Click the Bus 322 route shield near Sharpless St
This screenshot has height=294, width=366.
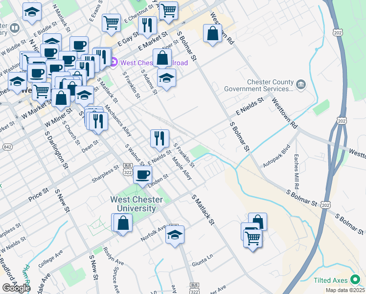pyautogui.click(x=128, y=170)
